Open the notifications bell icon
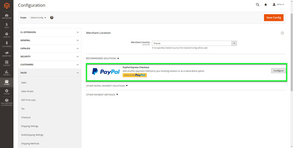 pyautogui.click(x=265, y=5)
